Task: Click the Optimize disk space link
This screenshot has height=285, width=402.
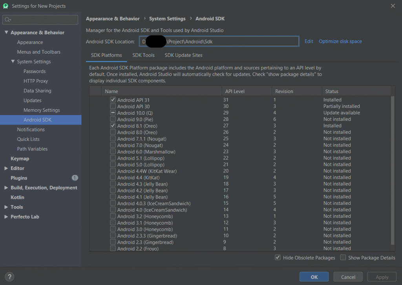Action: 340,41
